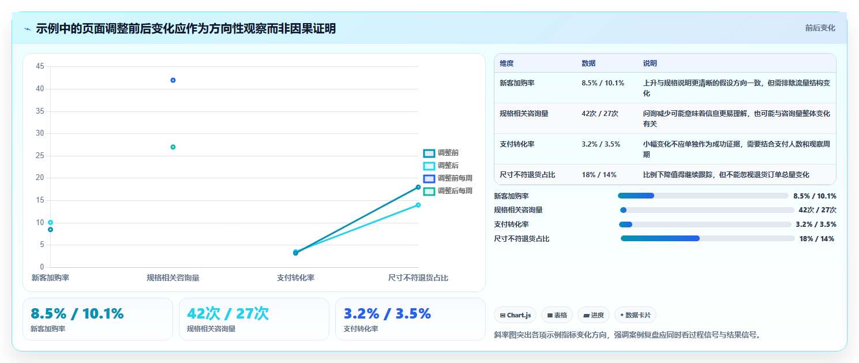Toggle the 调整后 legend series
This screenshot has height=363, width=859.
point(441,166)
